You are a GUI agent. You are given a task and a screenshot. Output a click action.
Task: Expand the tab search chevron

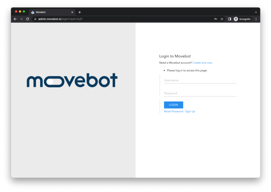[x=256, y=12]
